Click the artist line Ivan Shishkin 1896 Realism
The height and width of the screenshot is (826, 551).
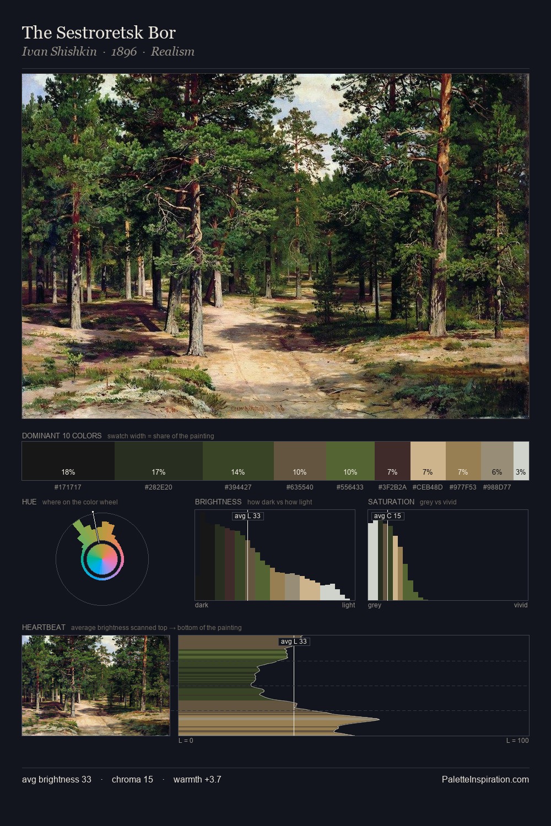(108, 52)
